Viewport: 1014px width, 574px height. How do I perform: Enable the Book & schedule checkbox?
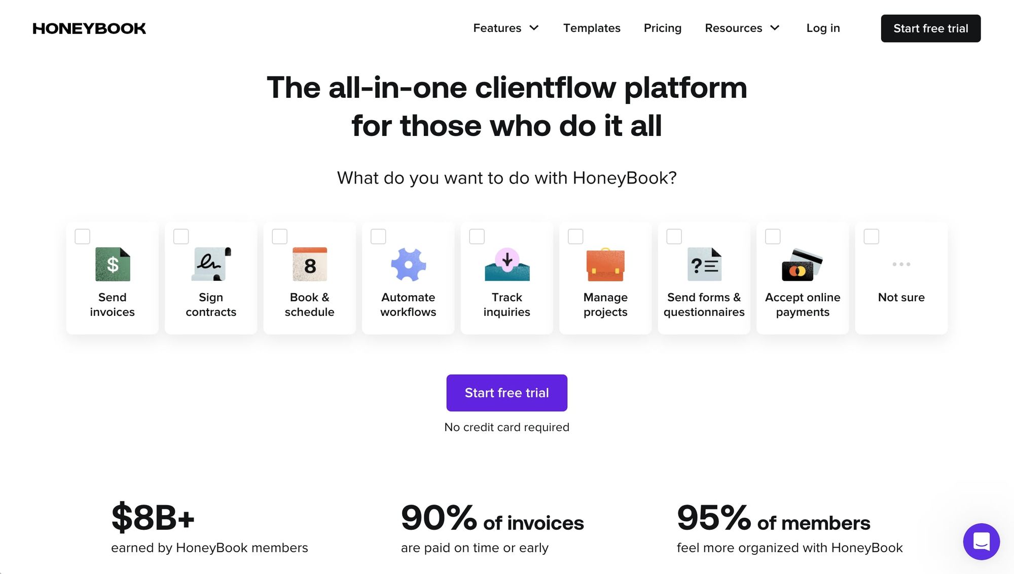point(277,235)
